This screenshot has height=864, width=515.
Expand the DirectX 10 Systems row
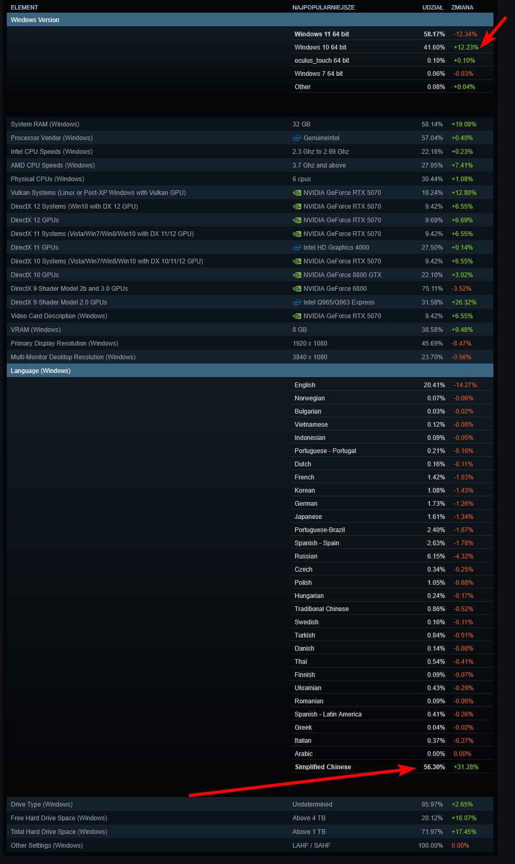[x=250, y=261]
